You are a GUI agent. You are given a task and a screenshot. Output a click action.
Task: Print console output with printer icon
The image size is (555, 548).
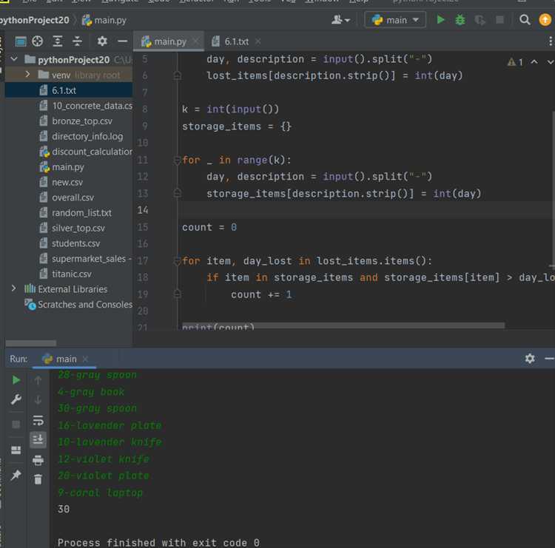38,460
